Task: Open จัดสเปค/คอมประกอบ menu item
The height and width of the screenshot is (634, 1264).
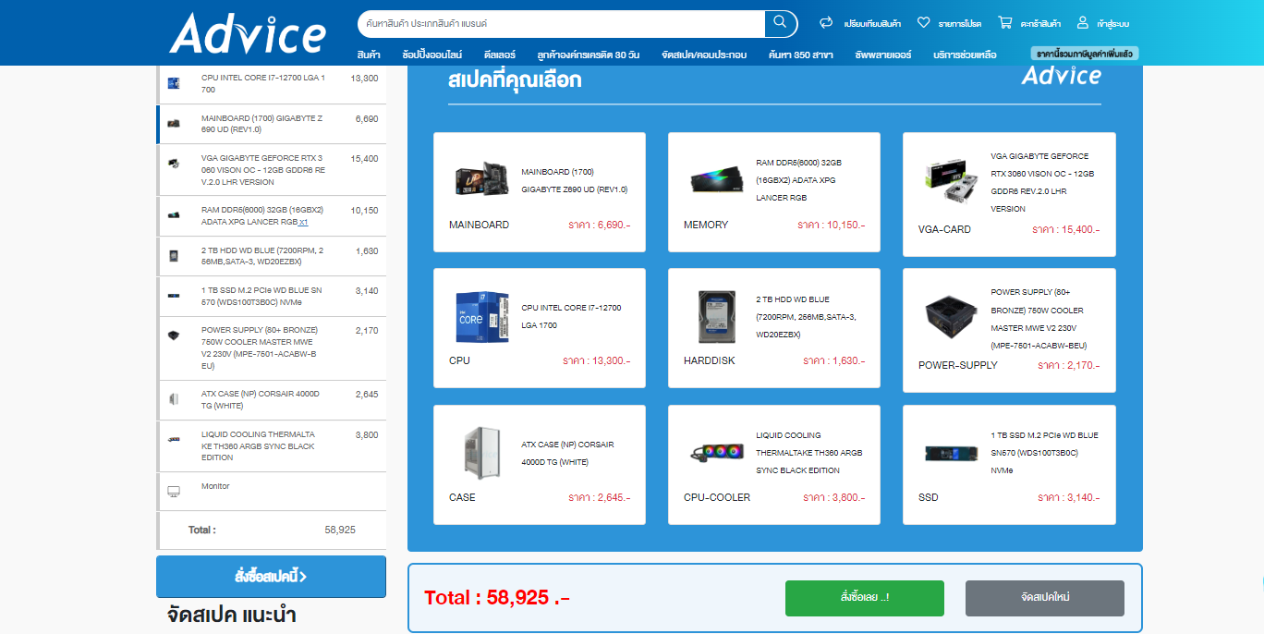Action: (x=704, y=55)
